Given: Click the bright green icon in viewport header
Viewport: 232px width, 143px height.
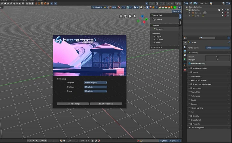Looking at the screenshot, I should click(175, 7).
